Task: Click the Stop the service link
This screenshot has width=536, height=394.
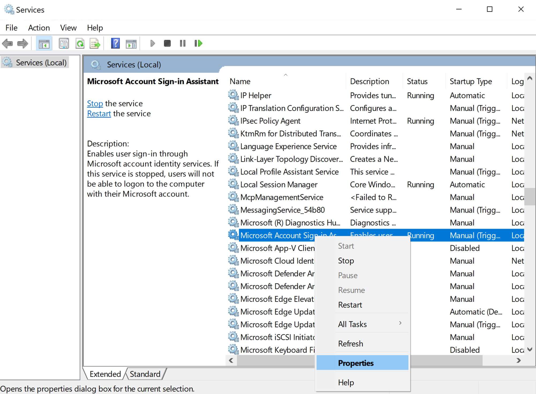Action: click(95, 103)
